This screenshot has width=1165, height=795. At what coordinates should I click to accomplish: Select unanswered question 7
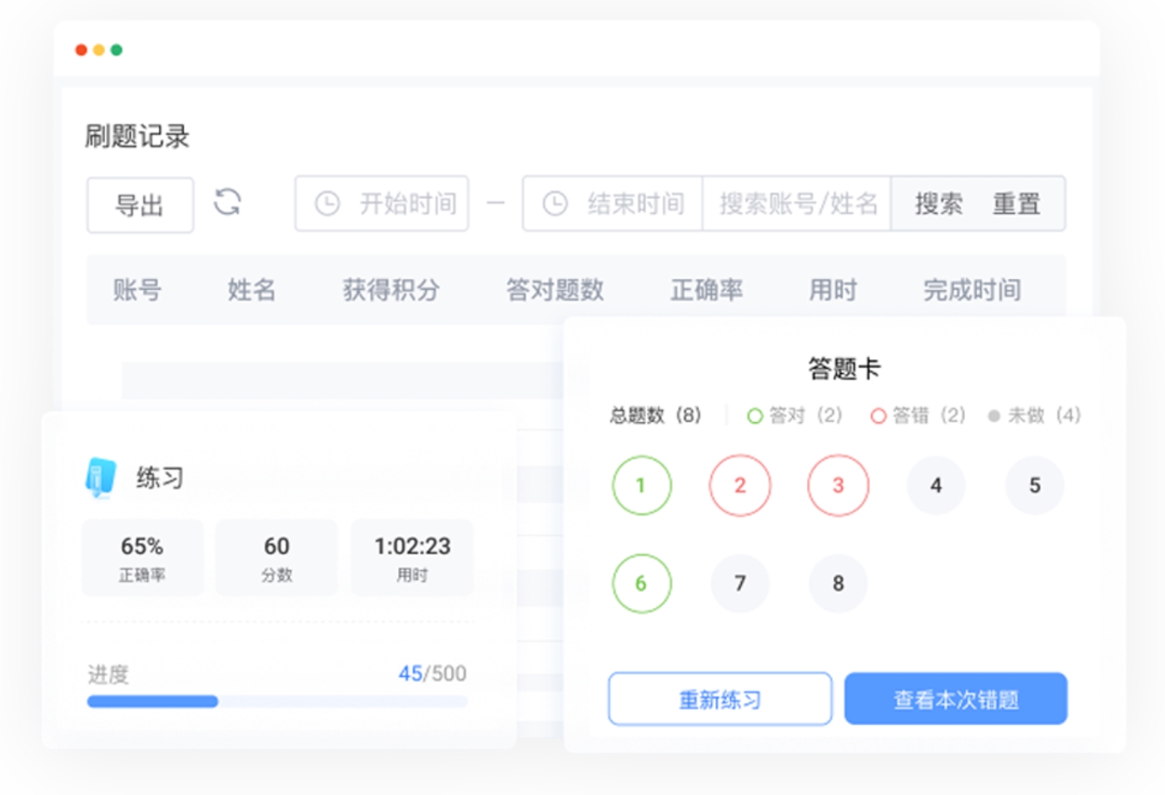[x=739, y=584]
